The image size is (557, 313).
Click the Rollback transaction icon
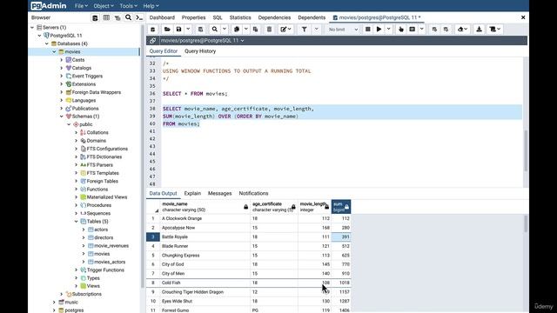(446, 30)
